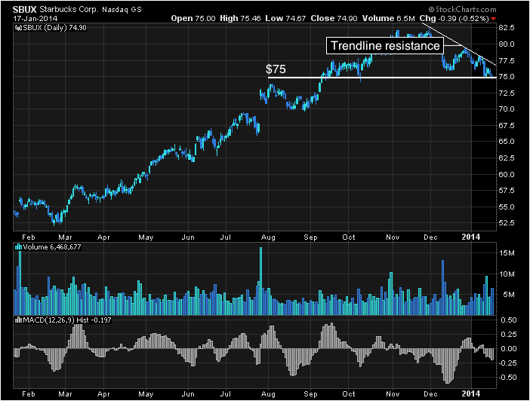Click the 10M volume axis label
Screen dimensions: 530x401
pyautogui.click(x=507, y=274)
